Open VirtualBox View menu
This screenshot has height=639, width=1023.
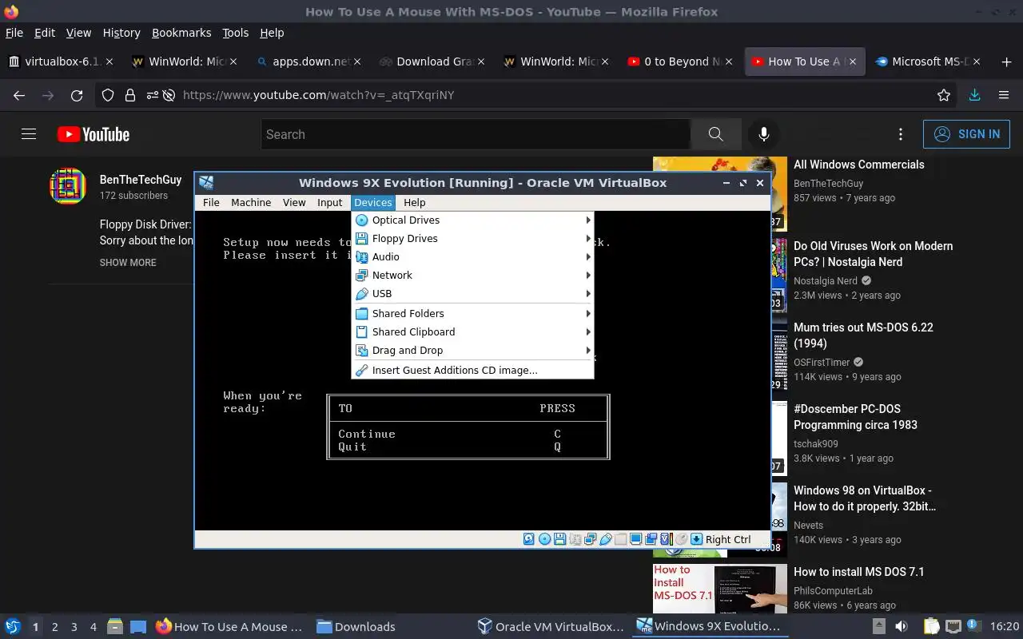(x=294, y=202)
